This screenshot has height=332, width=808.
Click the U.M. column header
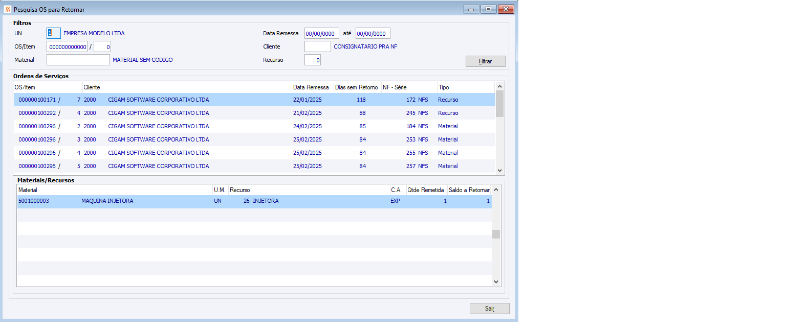(x=220, y=190)
